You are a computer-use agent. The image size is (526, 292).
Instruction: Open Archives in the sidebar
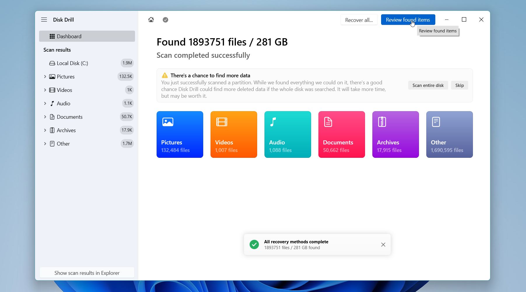click(87, 130)
